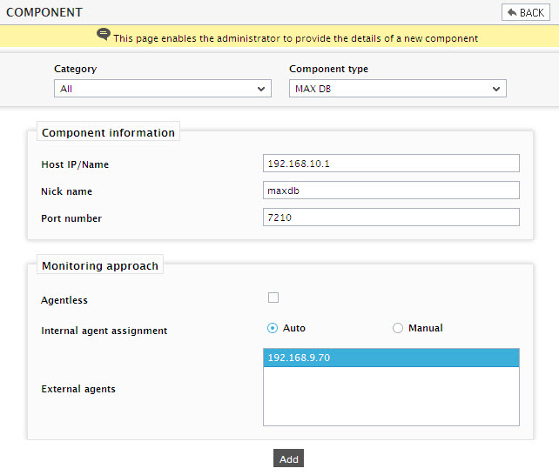Select the Manual radio button
Viewport: 559px width, 475px height.
pyautogui.click(x=398, y=328)
